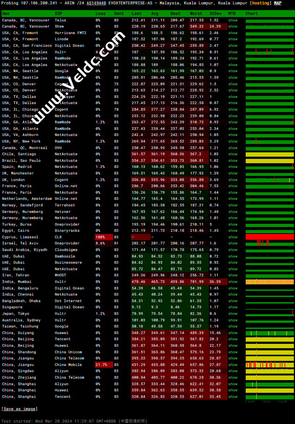This screenshot has height=424, width=295.
Task: Show MTR for OVH Montreal row
Action: click(x=233, y=148)
